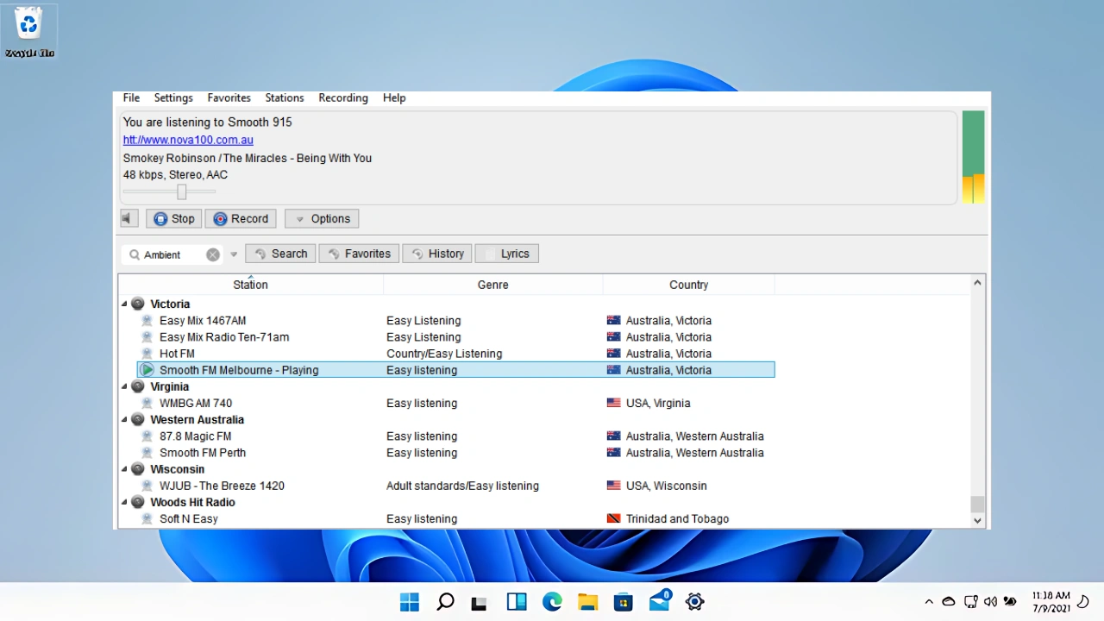Click inside the Ambient search field
Screen dimensions: 1104x621
click(x=173, y=254)
